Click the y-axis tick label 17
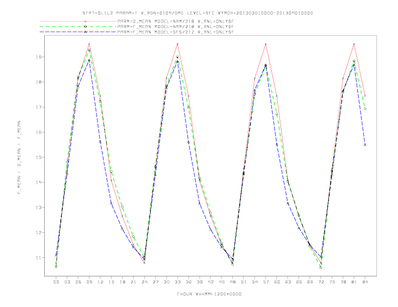 (38, 107)
